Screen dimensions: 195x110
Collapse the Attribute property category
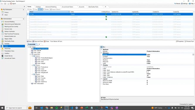(101, 49)
